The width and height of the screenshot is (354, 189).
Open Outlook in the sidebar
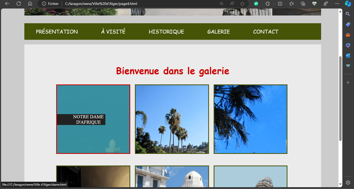(348, 56)
